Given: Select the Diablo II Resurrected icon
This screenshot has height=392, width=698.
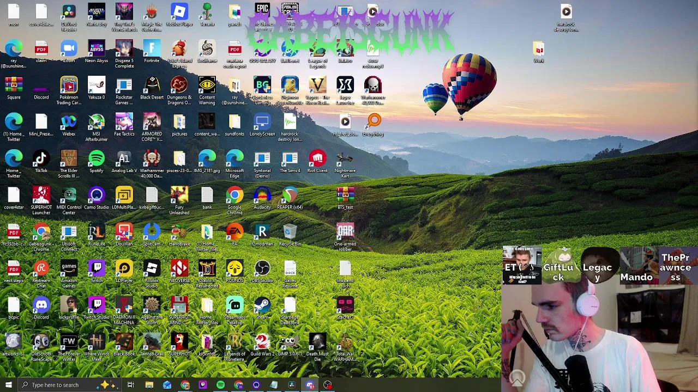Looking at the screenshot, I should 207,274.
